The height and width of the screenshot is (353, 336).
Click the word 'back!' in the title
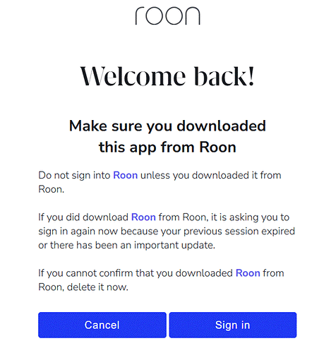(x=224, y=76)
